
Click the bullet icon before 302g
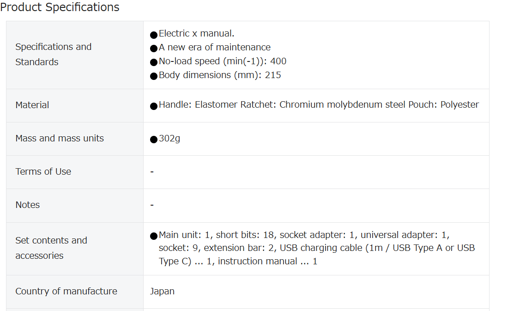pos(154,139)
